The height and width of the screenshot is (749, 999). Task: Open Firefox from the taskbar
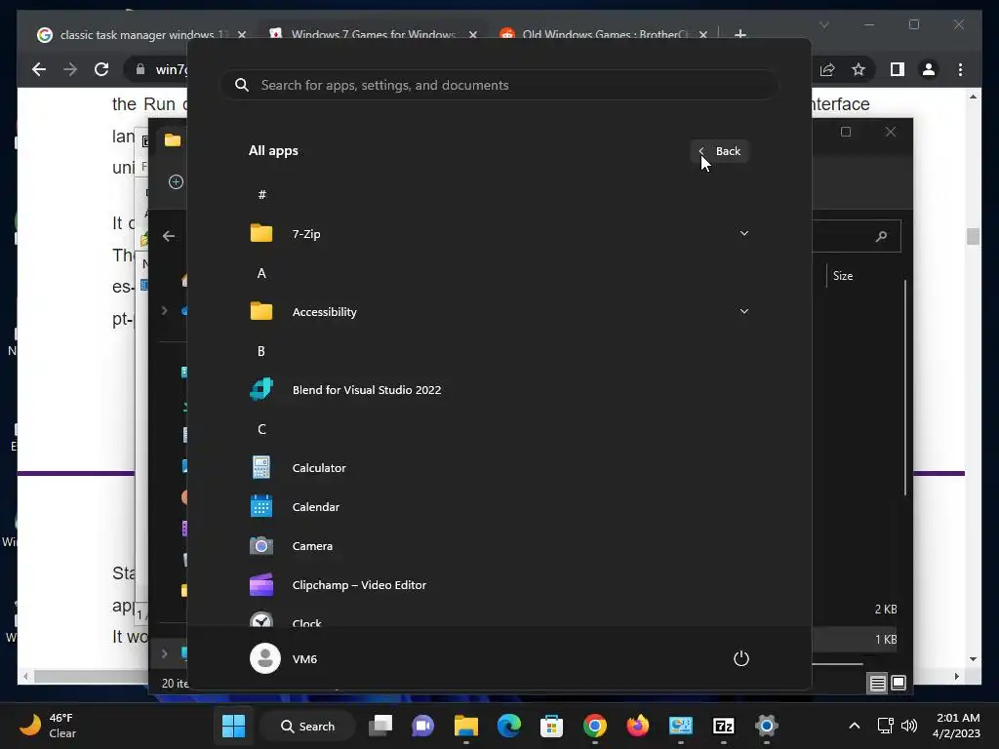click(637, 726)
